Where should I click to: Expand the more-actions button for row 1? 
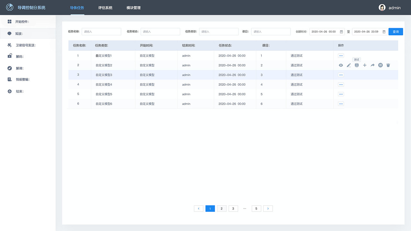click(x=341, y=56)
